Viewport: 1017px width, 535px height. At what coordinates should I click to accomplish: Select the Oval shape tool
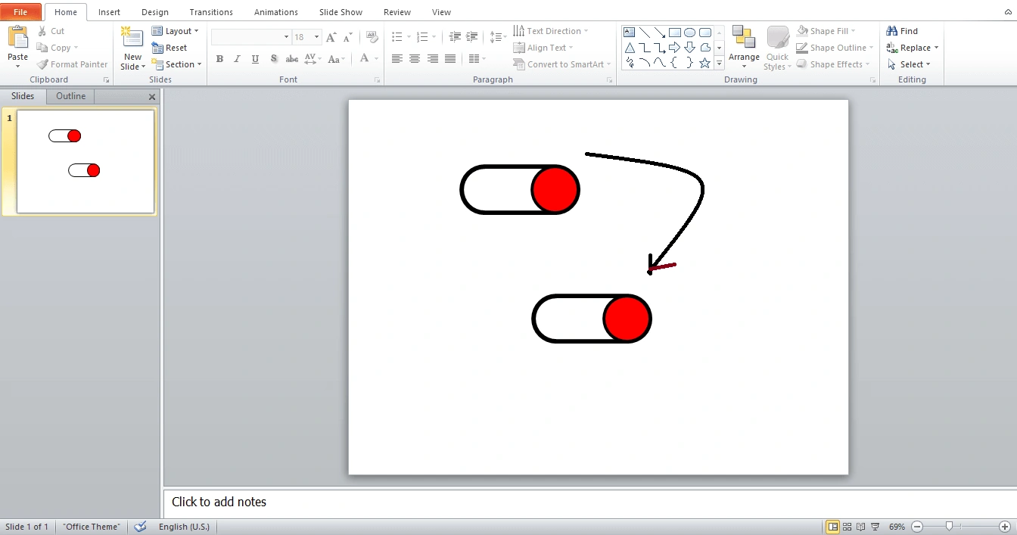tap(689, 33)
